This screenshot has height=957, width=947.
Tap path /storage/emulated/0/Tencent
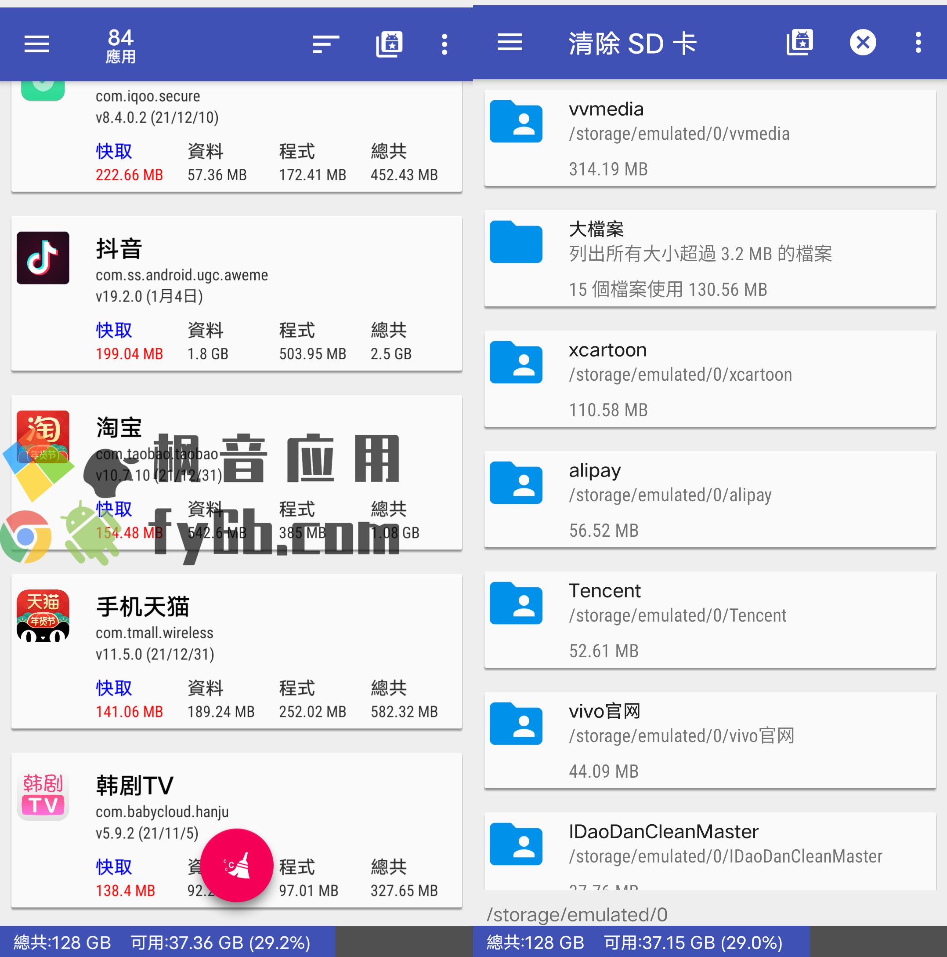(677, 615)
